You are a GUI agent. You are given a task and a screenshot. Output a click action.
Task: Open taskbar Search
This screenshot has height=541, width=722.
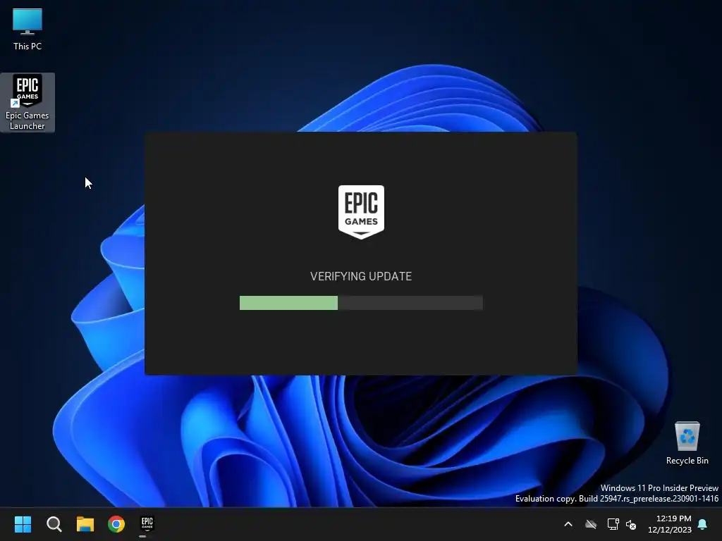54,524
